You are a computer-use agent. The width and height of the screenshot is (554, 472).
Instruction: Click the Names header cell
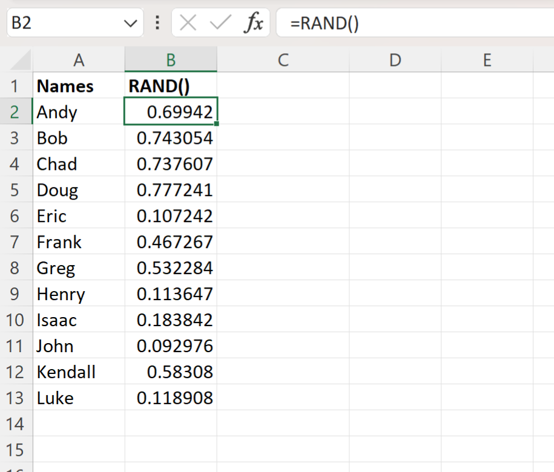pyautogui.click(x=79, y=86)
